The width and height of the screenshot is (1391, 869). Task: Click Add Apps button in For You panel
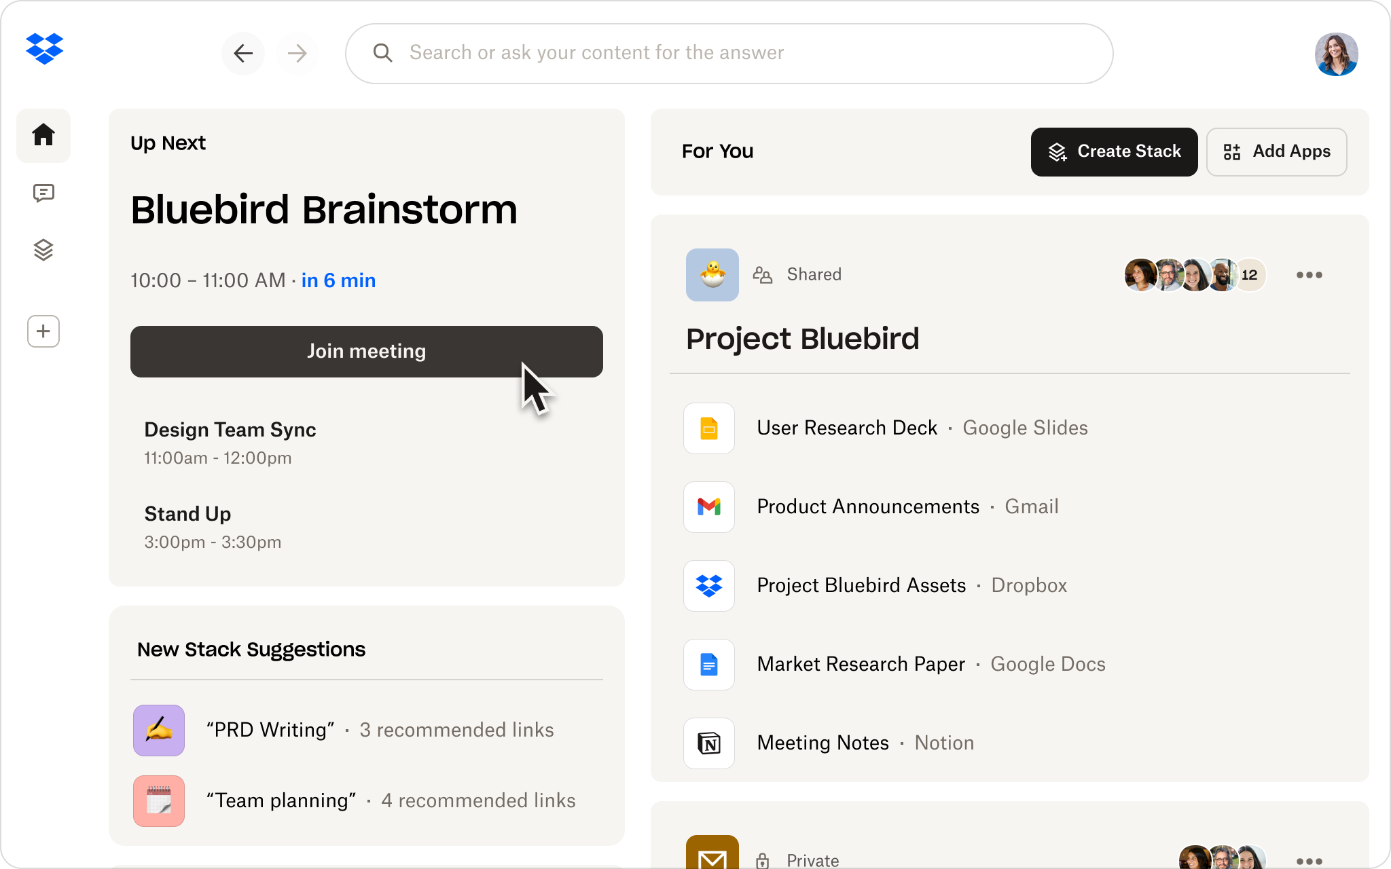pyautogui.click(x=1278, y=152)
